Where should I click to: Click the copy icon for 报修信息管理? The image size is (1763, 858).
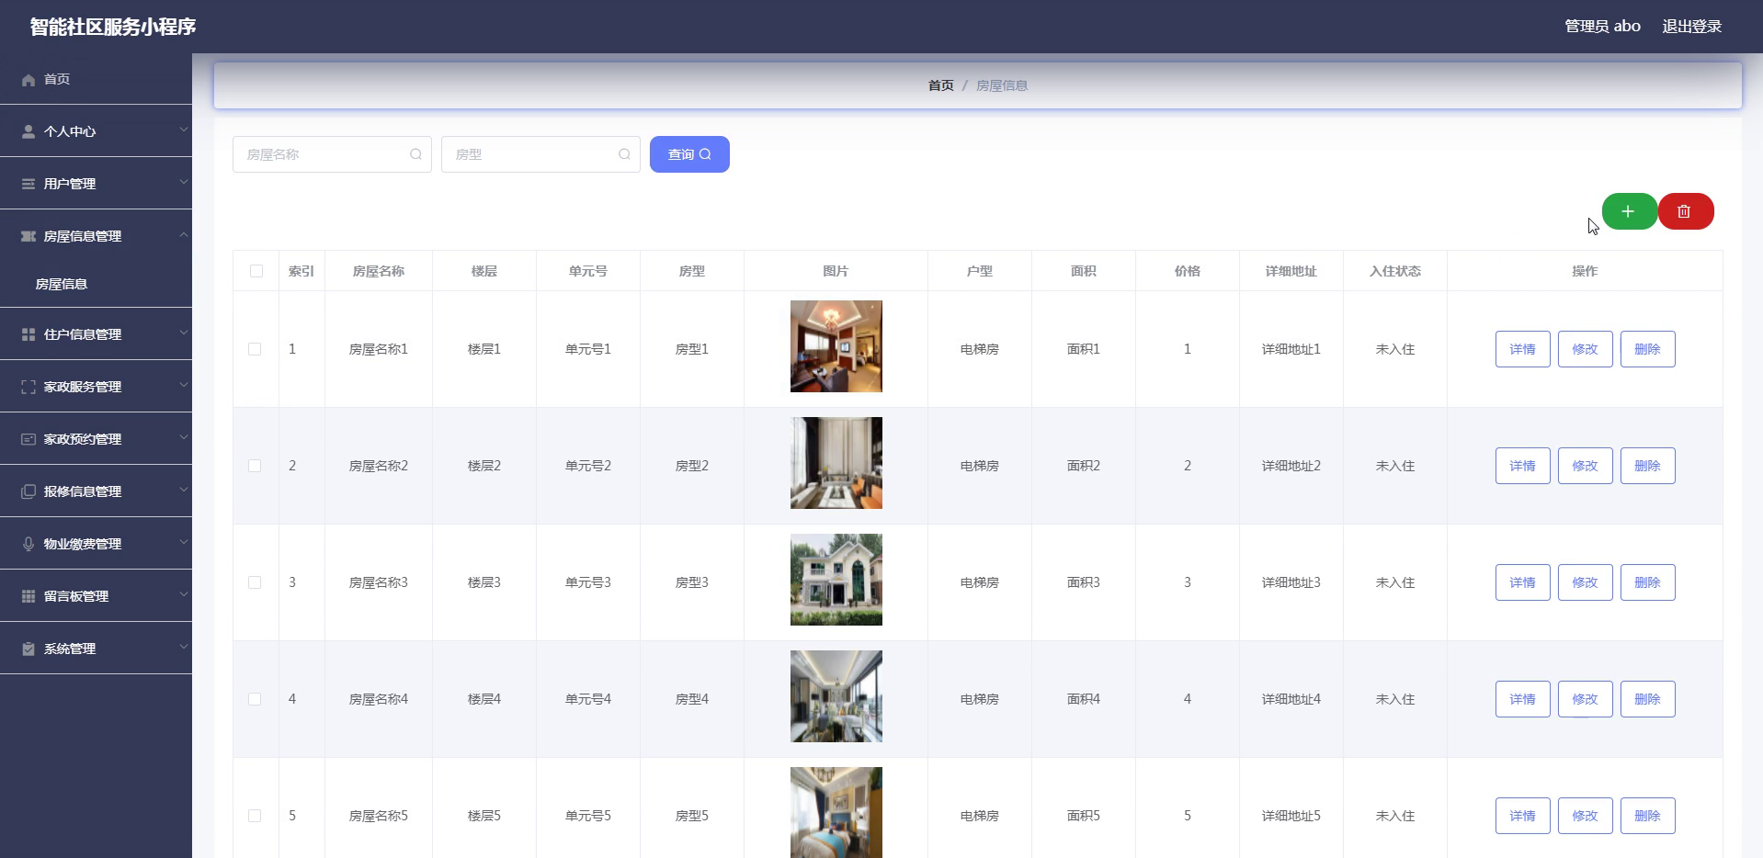point(28,492)
